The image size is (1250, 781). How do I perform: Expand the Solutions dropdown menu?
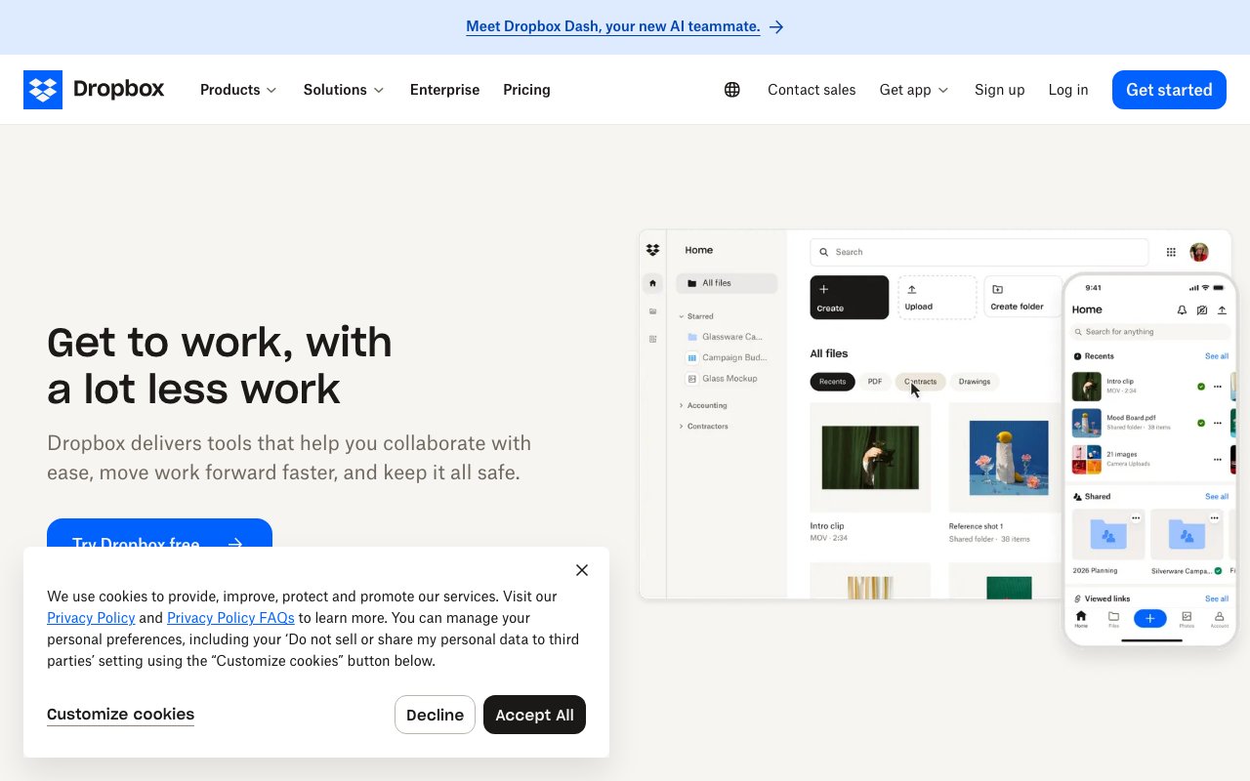pos(344,90)
